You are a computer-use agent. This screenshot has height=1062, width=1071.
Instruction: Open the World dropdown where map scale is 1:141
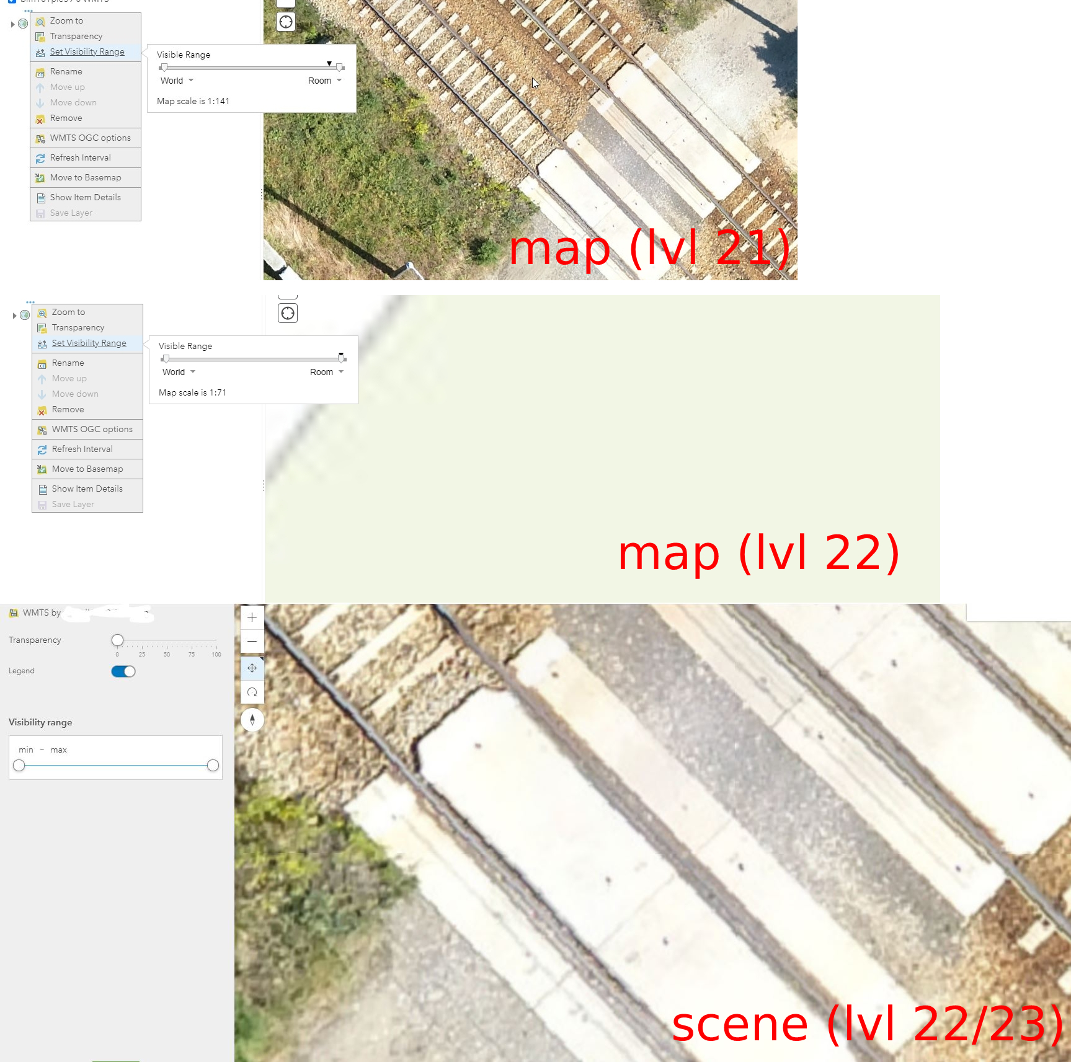(177, 81)
